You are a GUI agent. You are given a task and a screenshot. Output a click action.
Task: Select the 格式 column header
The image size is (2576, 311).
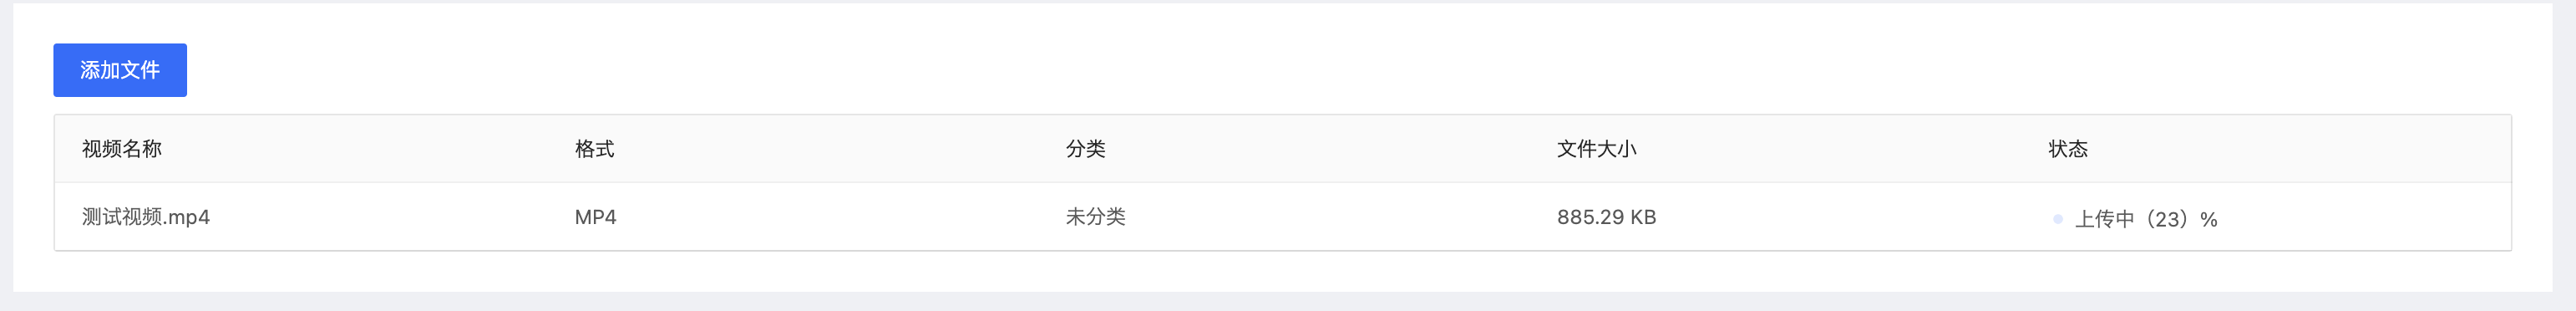click(594, 149)
